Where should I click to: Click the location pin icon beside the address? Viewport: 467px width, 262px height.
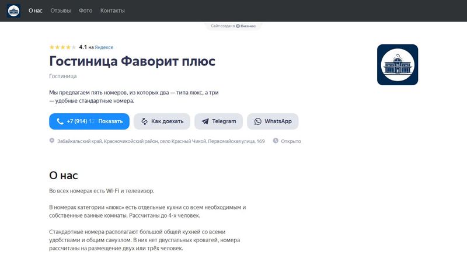click(x=52, y=141)
